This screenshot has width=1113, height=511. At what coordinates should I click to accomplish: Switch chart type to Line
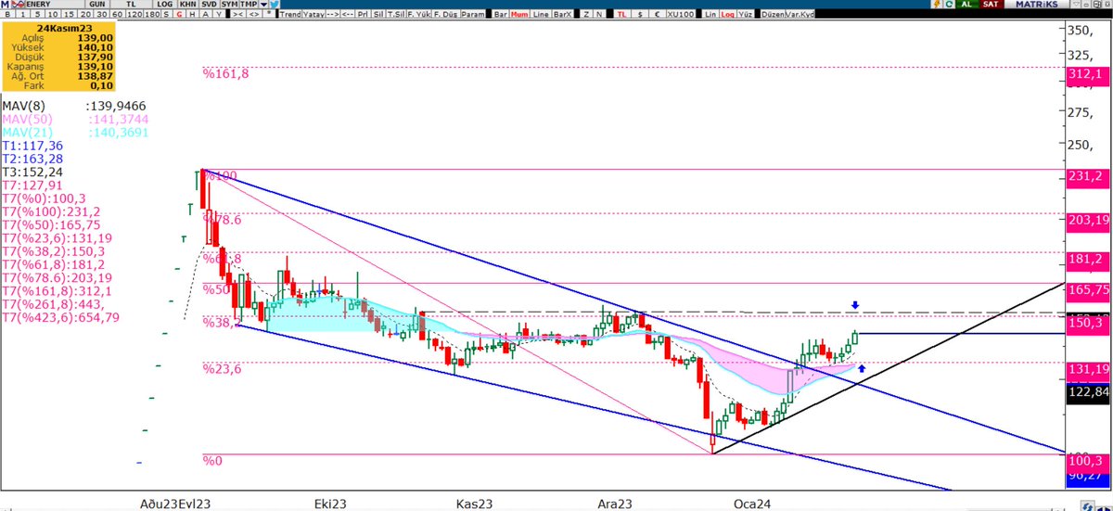541,15
